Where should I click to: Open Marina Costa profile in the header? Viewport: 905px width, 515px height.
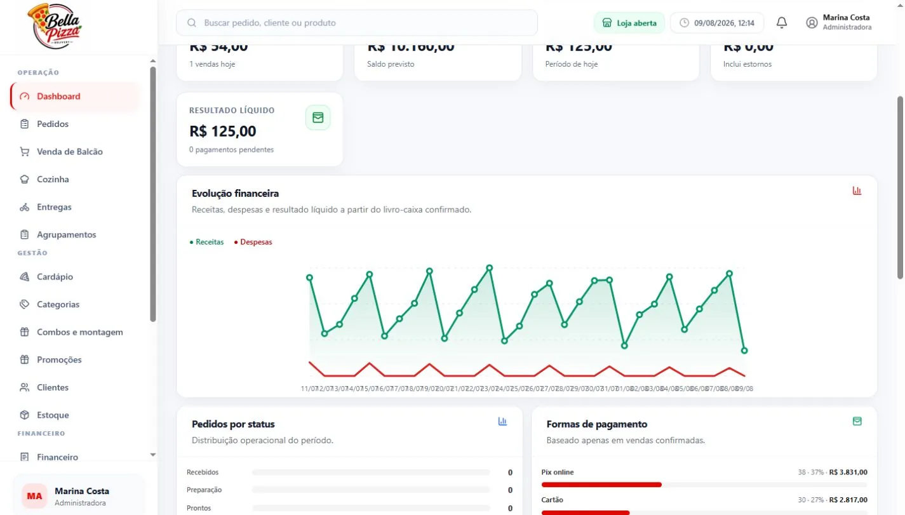click(838, 23)
